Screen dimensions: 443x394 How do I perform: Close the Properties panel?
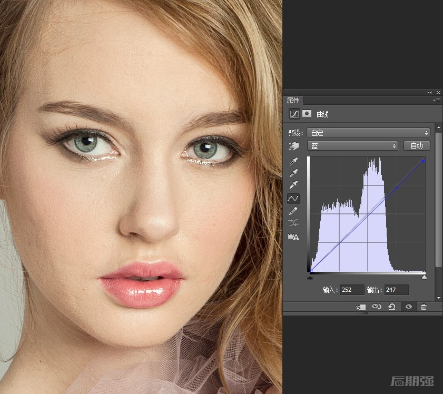pyautogui.click(x=438, y=92)
